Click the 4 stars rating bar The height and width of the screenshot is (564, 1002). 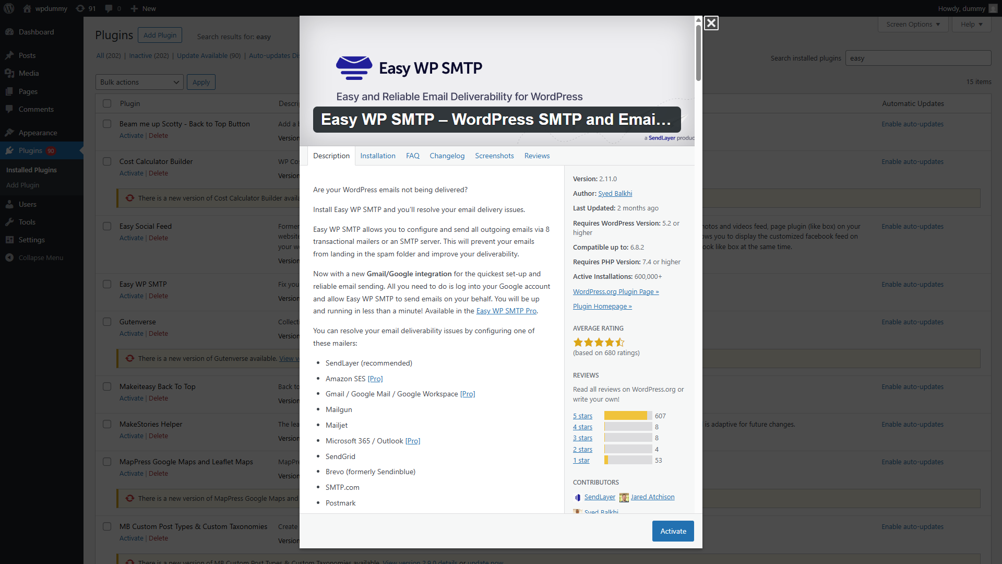tap(628, 427)
